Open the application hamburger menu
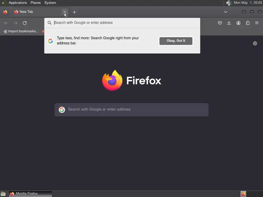 257,23
